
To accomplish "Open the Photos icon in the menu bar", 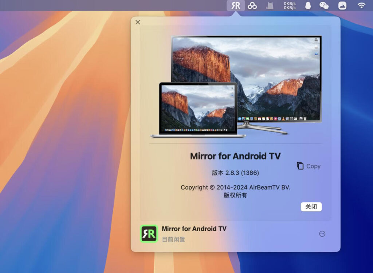I will pos(342,5).
